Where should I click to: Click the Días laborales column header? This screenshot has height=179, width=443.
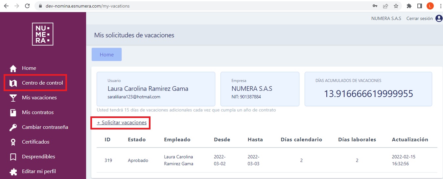[x=357, y=140]
